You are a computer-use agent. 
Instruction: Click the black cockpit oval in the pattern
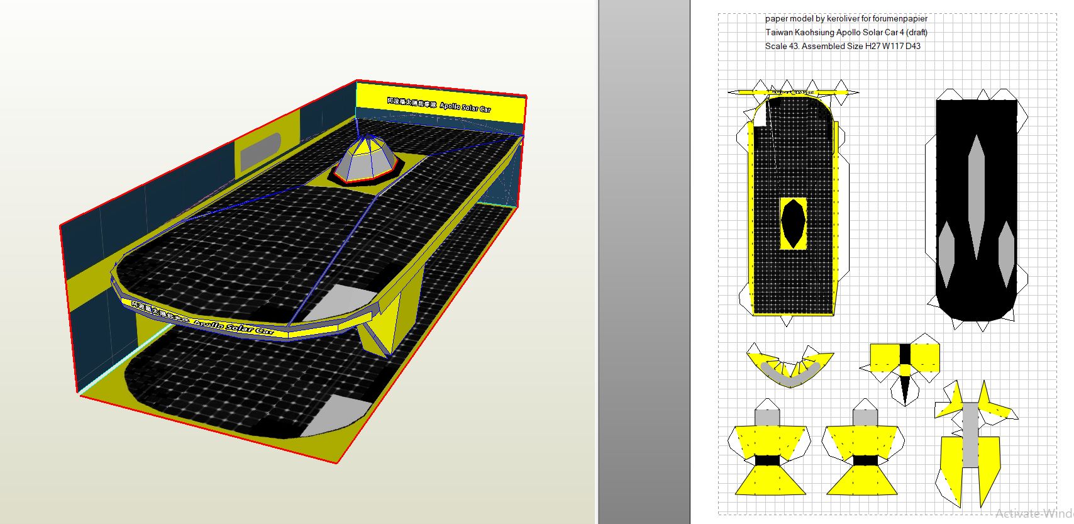[x=794, y=223]
